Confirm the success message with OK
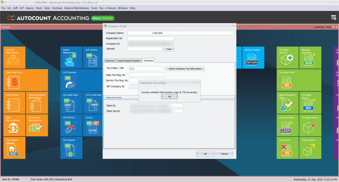The height and width of the screenshot is (182, 339). pyautogui.click(x=169, y=97)
